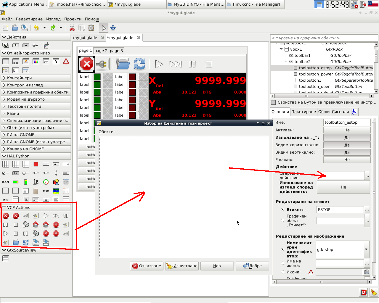Switch to the Пакетиране properties tab
379x303 pixels.
303,112
